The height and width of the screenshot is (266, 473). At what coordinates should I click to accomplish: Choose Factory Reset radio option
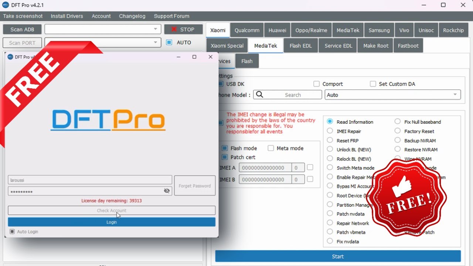(x=398, y=131)
